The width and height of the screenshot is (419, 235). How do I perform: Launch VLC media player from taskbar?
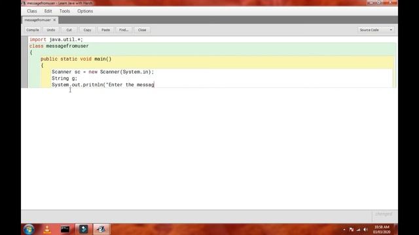(x=47, y=229)
